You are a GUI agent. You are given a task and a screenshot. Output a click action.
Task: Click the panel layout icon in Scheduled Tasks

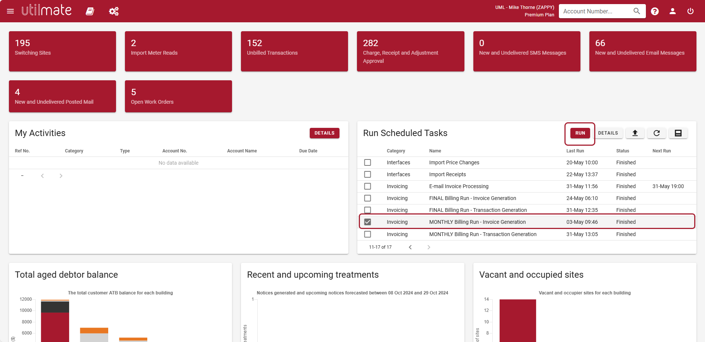coord(678,133)
